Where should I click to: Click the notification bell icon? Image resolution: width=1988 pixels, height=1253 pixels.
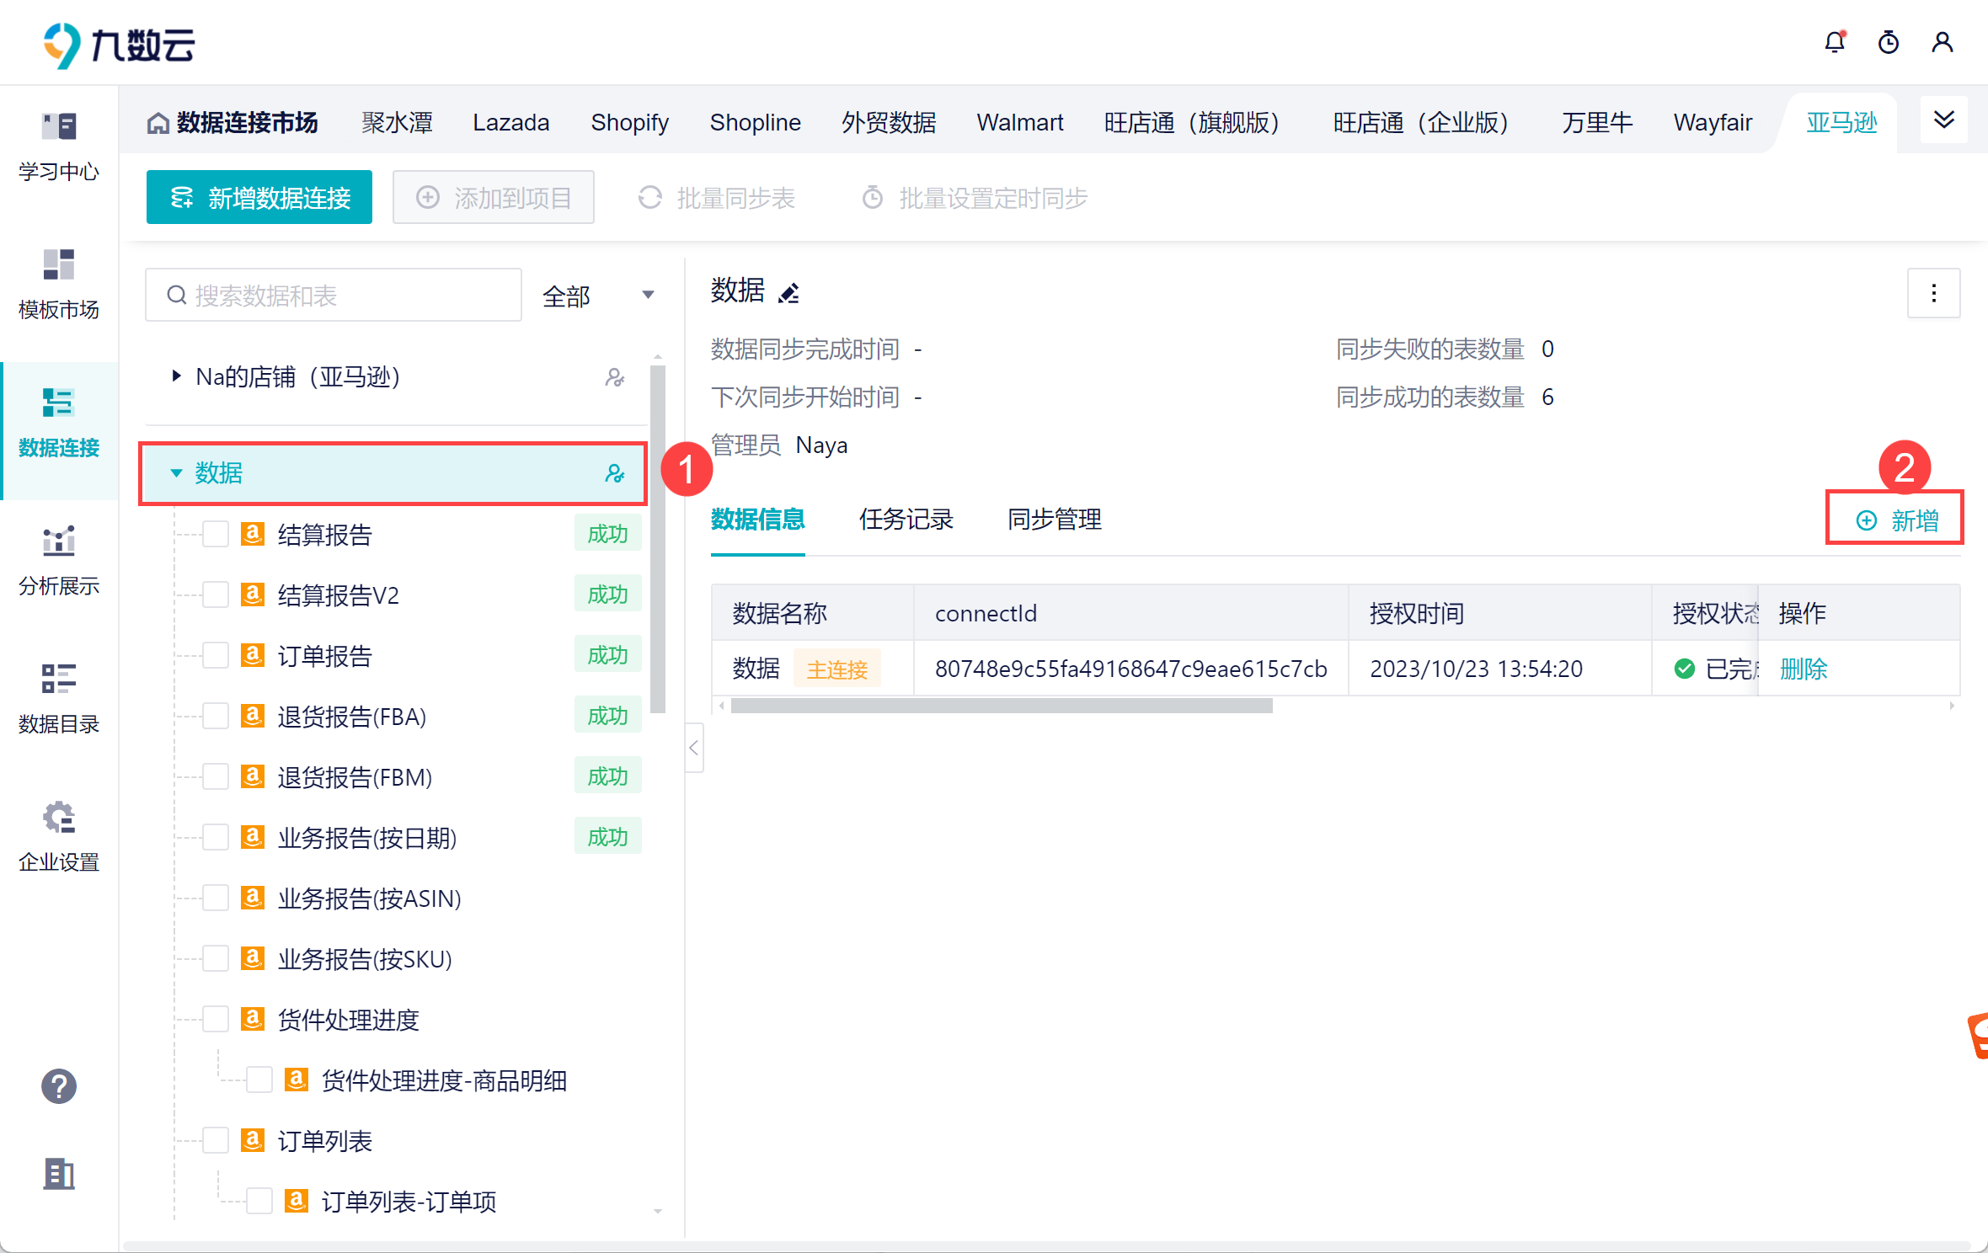tap(1834, 42)
